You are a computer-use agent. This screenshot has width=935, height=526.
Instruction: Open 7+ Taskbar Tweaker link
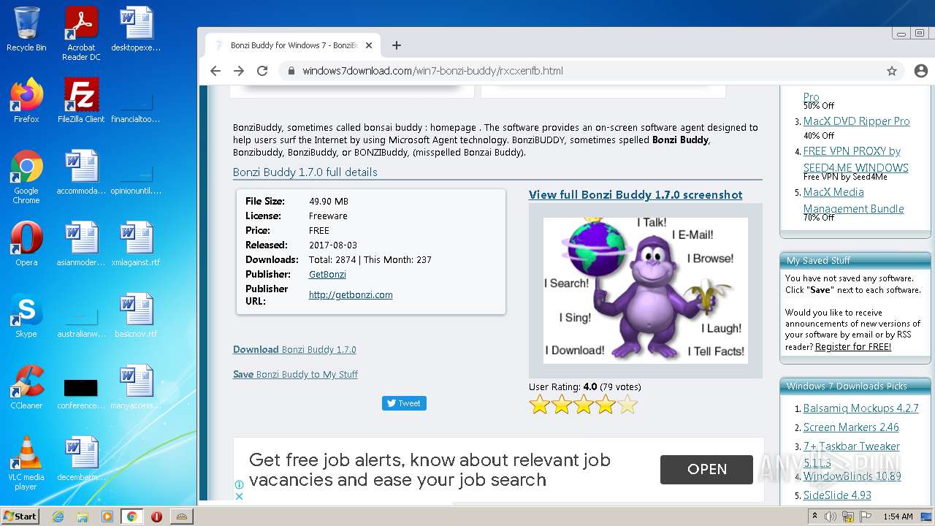click(x=852, y=454)
